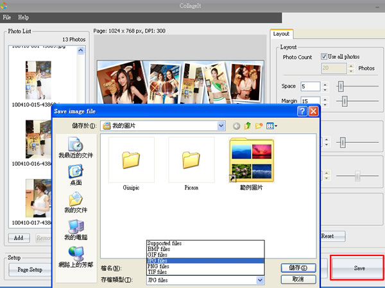Image resolution: width=385 pixels, height=288 pixels.
Task: Open recent documents location
Action: [76, 148]
